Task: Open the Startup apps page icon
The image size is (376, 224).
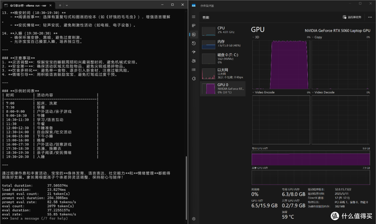Action: click(x=193, y=52)
